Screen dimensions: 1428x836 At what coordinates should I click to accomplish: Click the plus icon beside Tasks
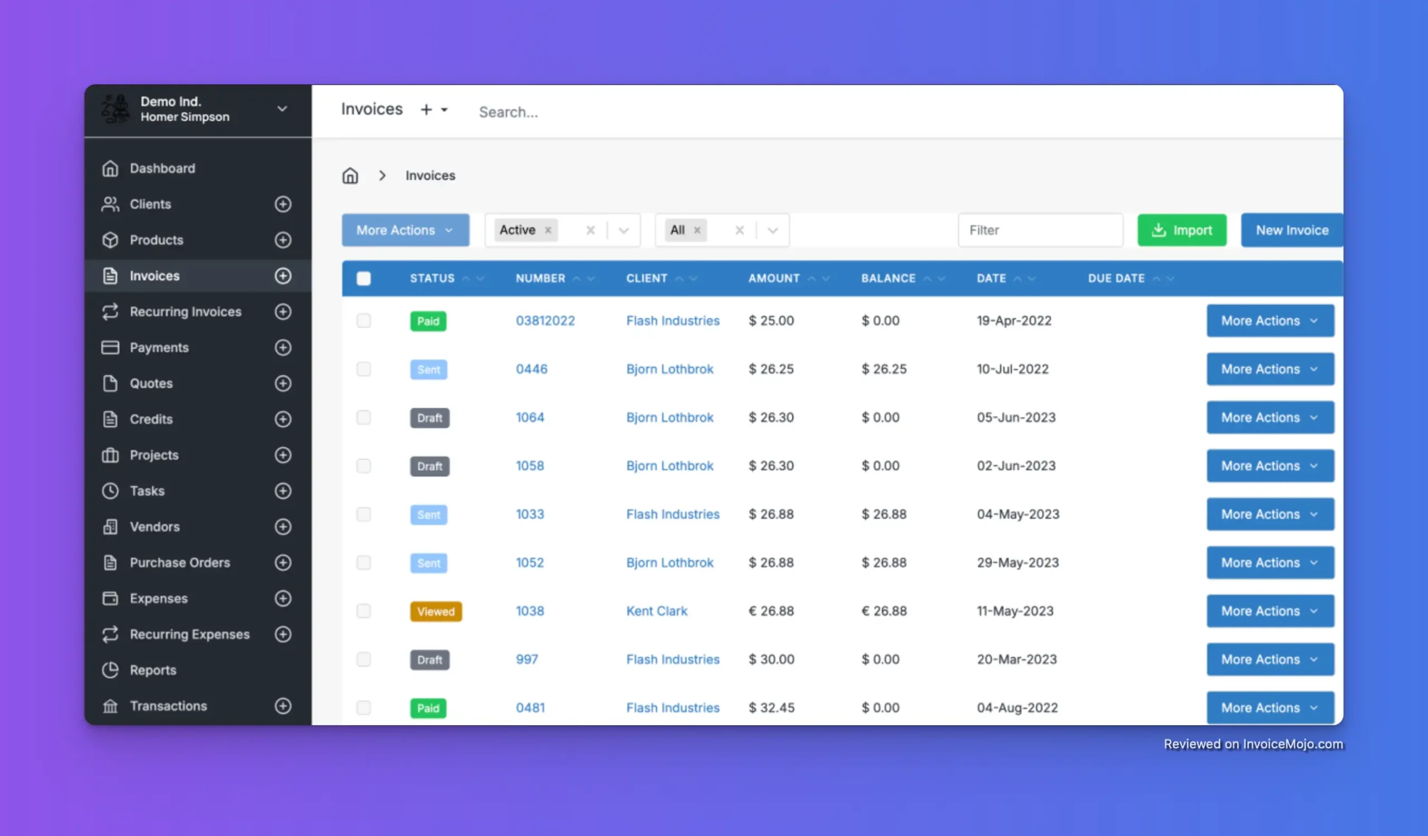(283, 491)
